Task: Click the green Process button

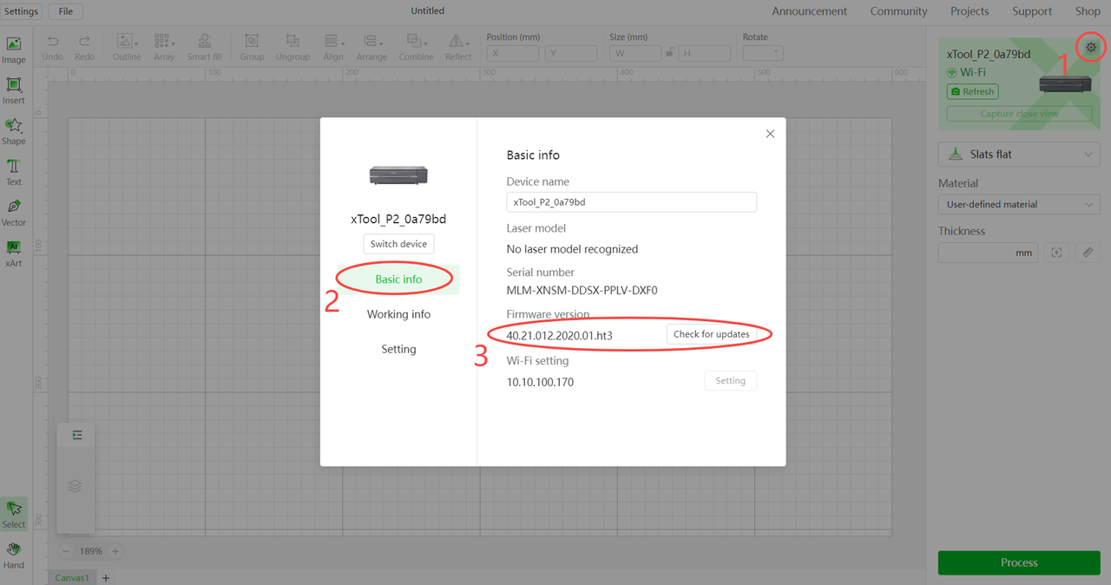Action: point(1019,562)
